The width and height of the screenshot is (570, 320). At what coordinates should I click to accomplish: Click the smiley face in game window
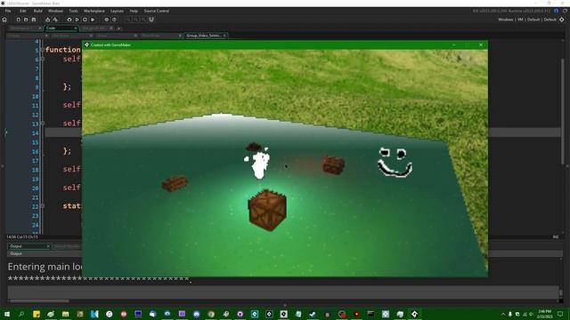[x=395, y=162]
